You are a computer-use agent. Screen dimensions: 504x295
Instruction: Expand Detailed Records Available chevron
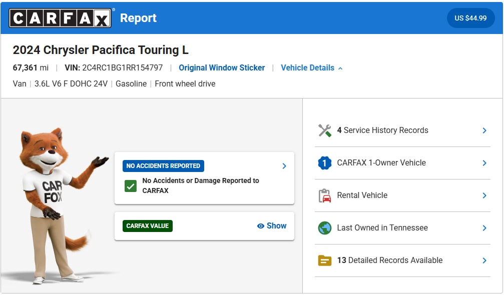(x=484, y=260)
